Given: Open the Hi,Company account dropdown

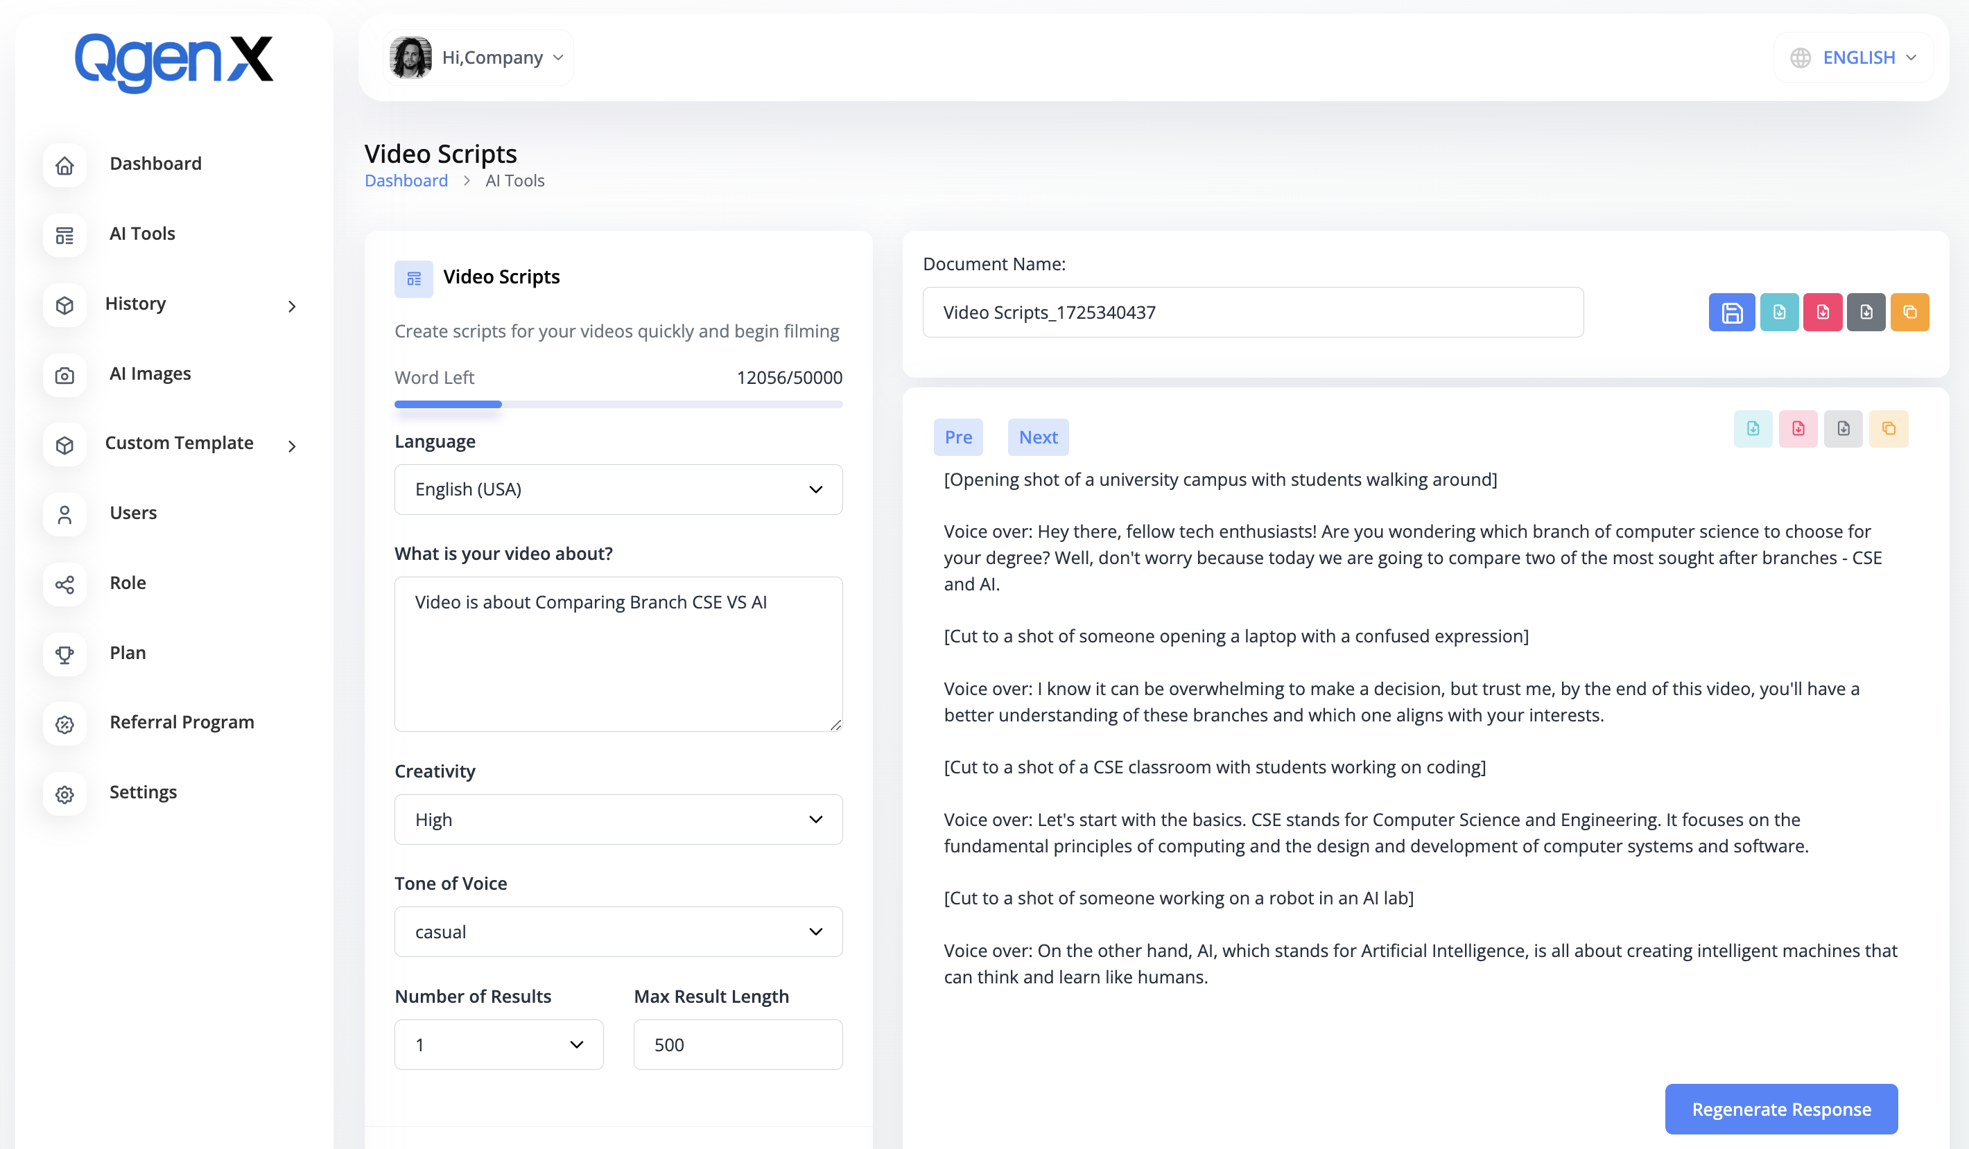Looking at the screenshot, I should click(478, 57).
